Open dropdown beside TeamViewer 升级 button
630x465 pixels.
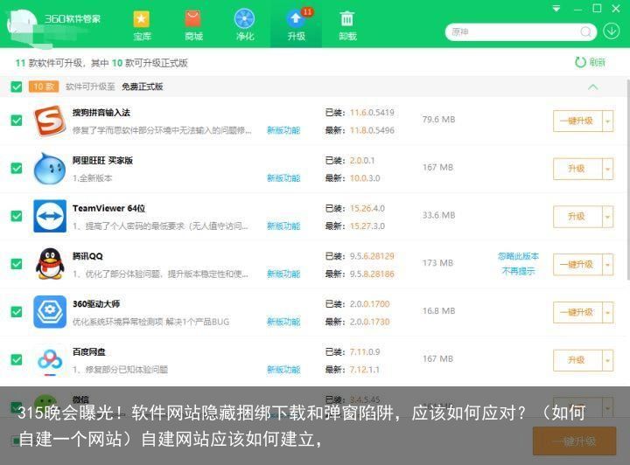[x=607, y=217]
